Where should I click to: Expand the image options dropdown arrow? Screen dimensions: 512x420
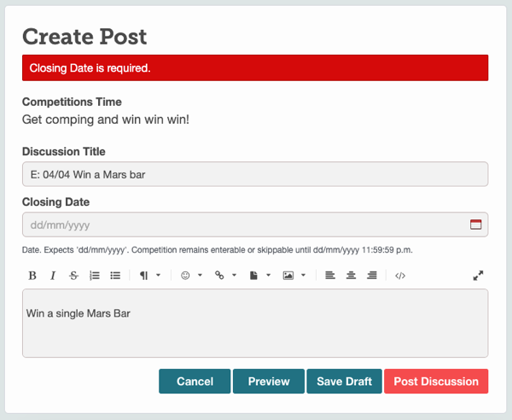tap(303, 276)
